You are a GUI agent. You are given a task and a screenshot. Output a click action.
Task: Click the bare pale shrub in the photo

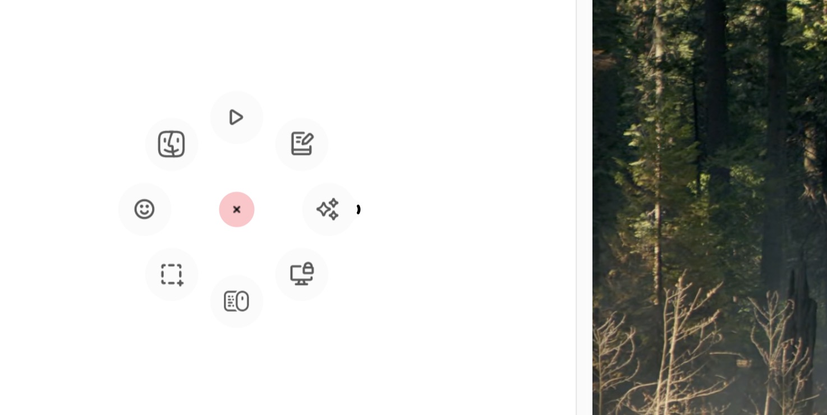pyautogui.click(x=673, y=348)
